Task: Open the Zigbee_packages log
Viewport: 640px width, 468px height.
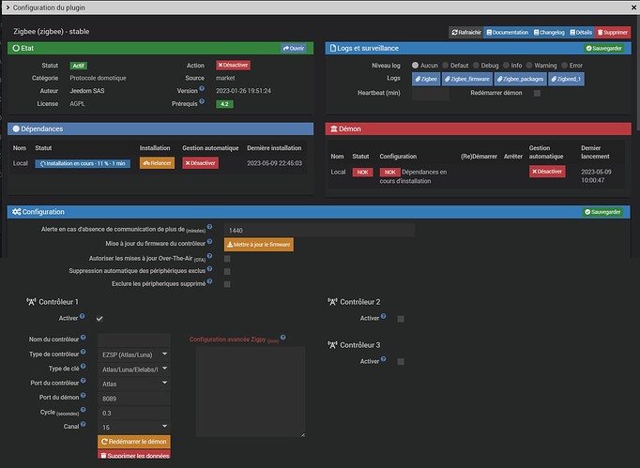Action: (521, 79)
